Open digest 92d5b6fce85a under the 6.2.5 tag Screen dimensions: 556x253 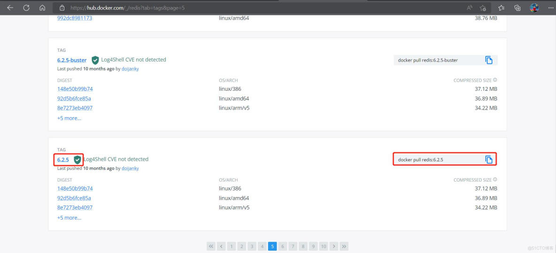[74, 198]
